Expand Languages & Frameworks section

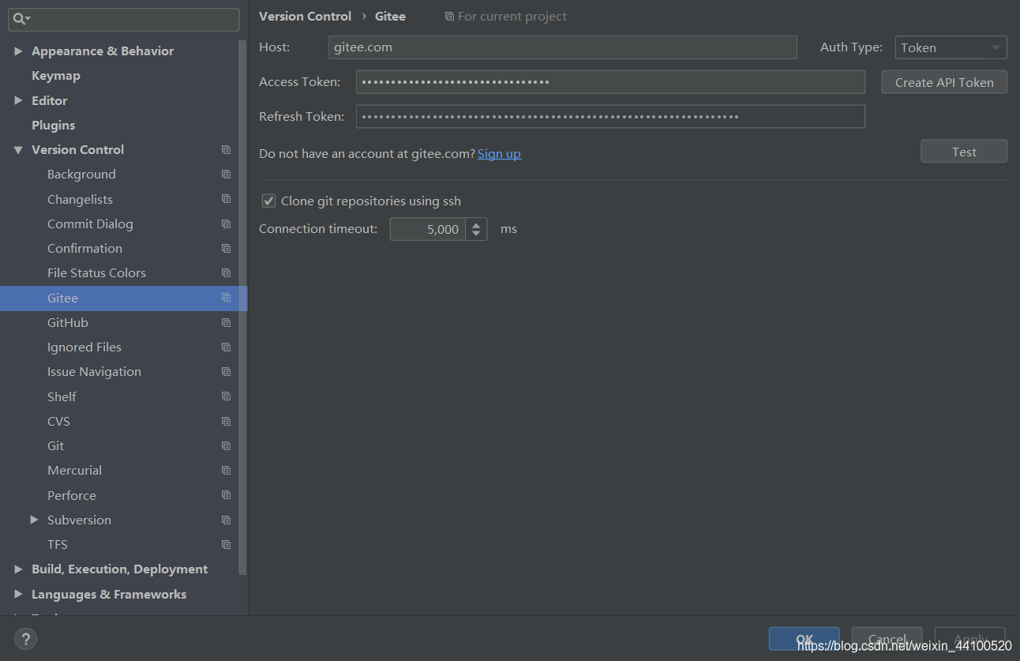point(18,594)
